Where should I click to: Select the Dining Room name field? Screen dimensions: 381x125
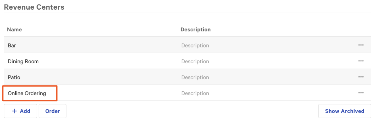pos(23,61)
